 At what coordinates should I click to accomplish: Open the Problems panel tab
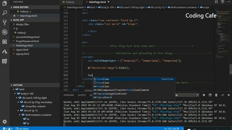point(69,95)
